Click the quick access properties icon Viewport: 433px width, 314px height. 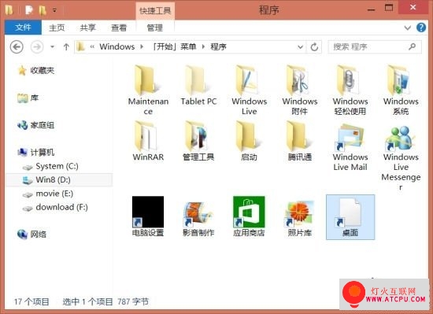coord(29,10)
